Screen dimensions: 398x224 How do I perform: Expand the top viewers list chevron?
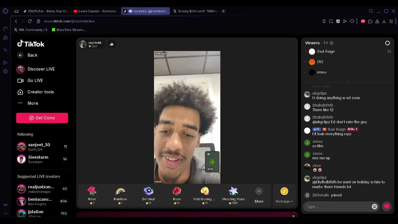pos(348,82)
